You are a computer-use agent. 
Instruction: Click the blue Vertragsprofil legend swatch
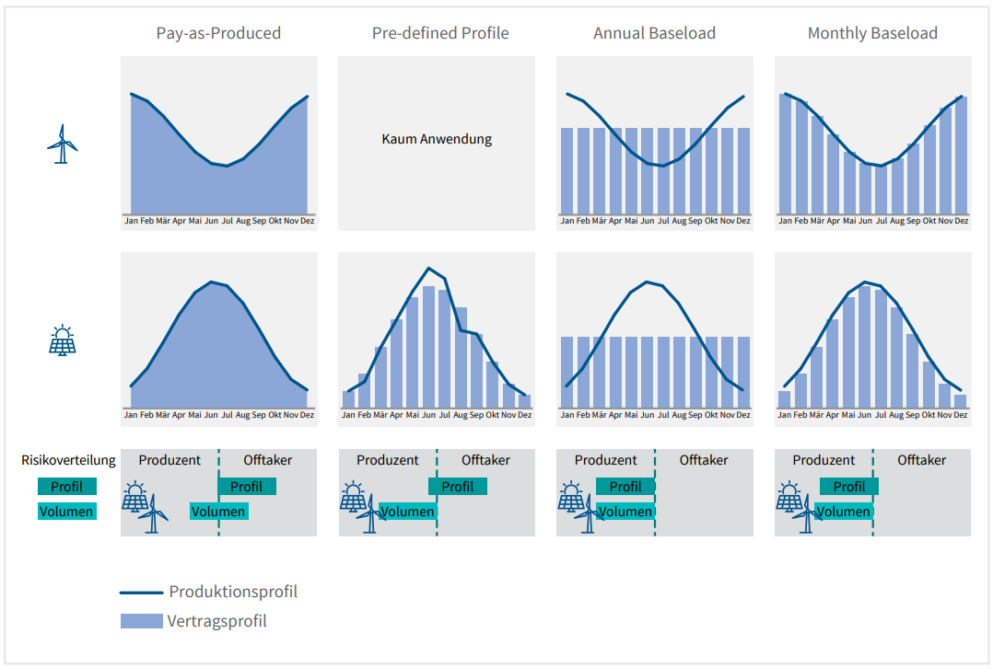click(x=141, y=621)
